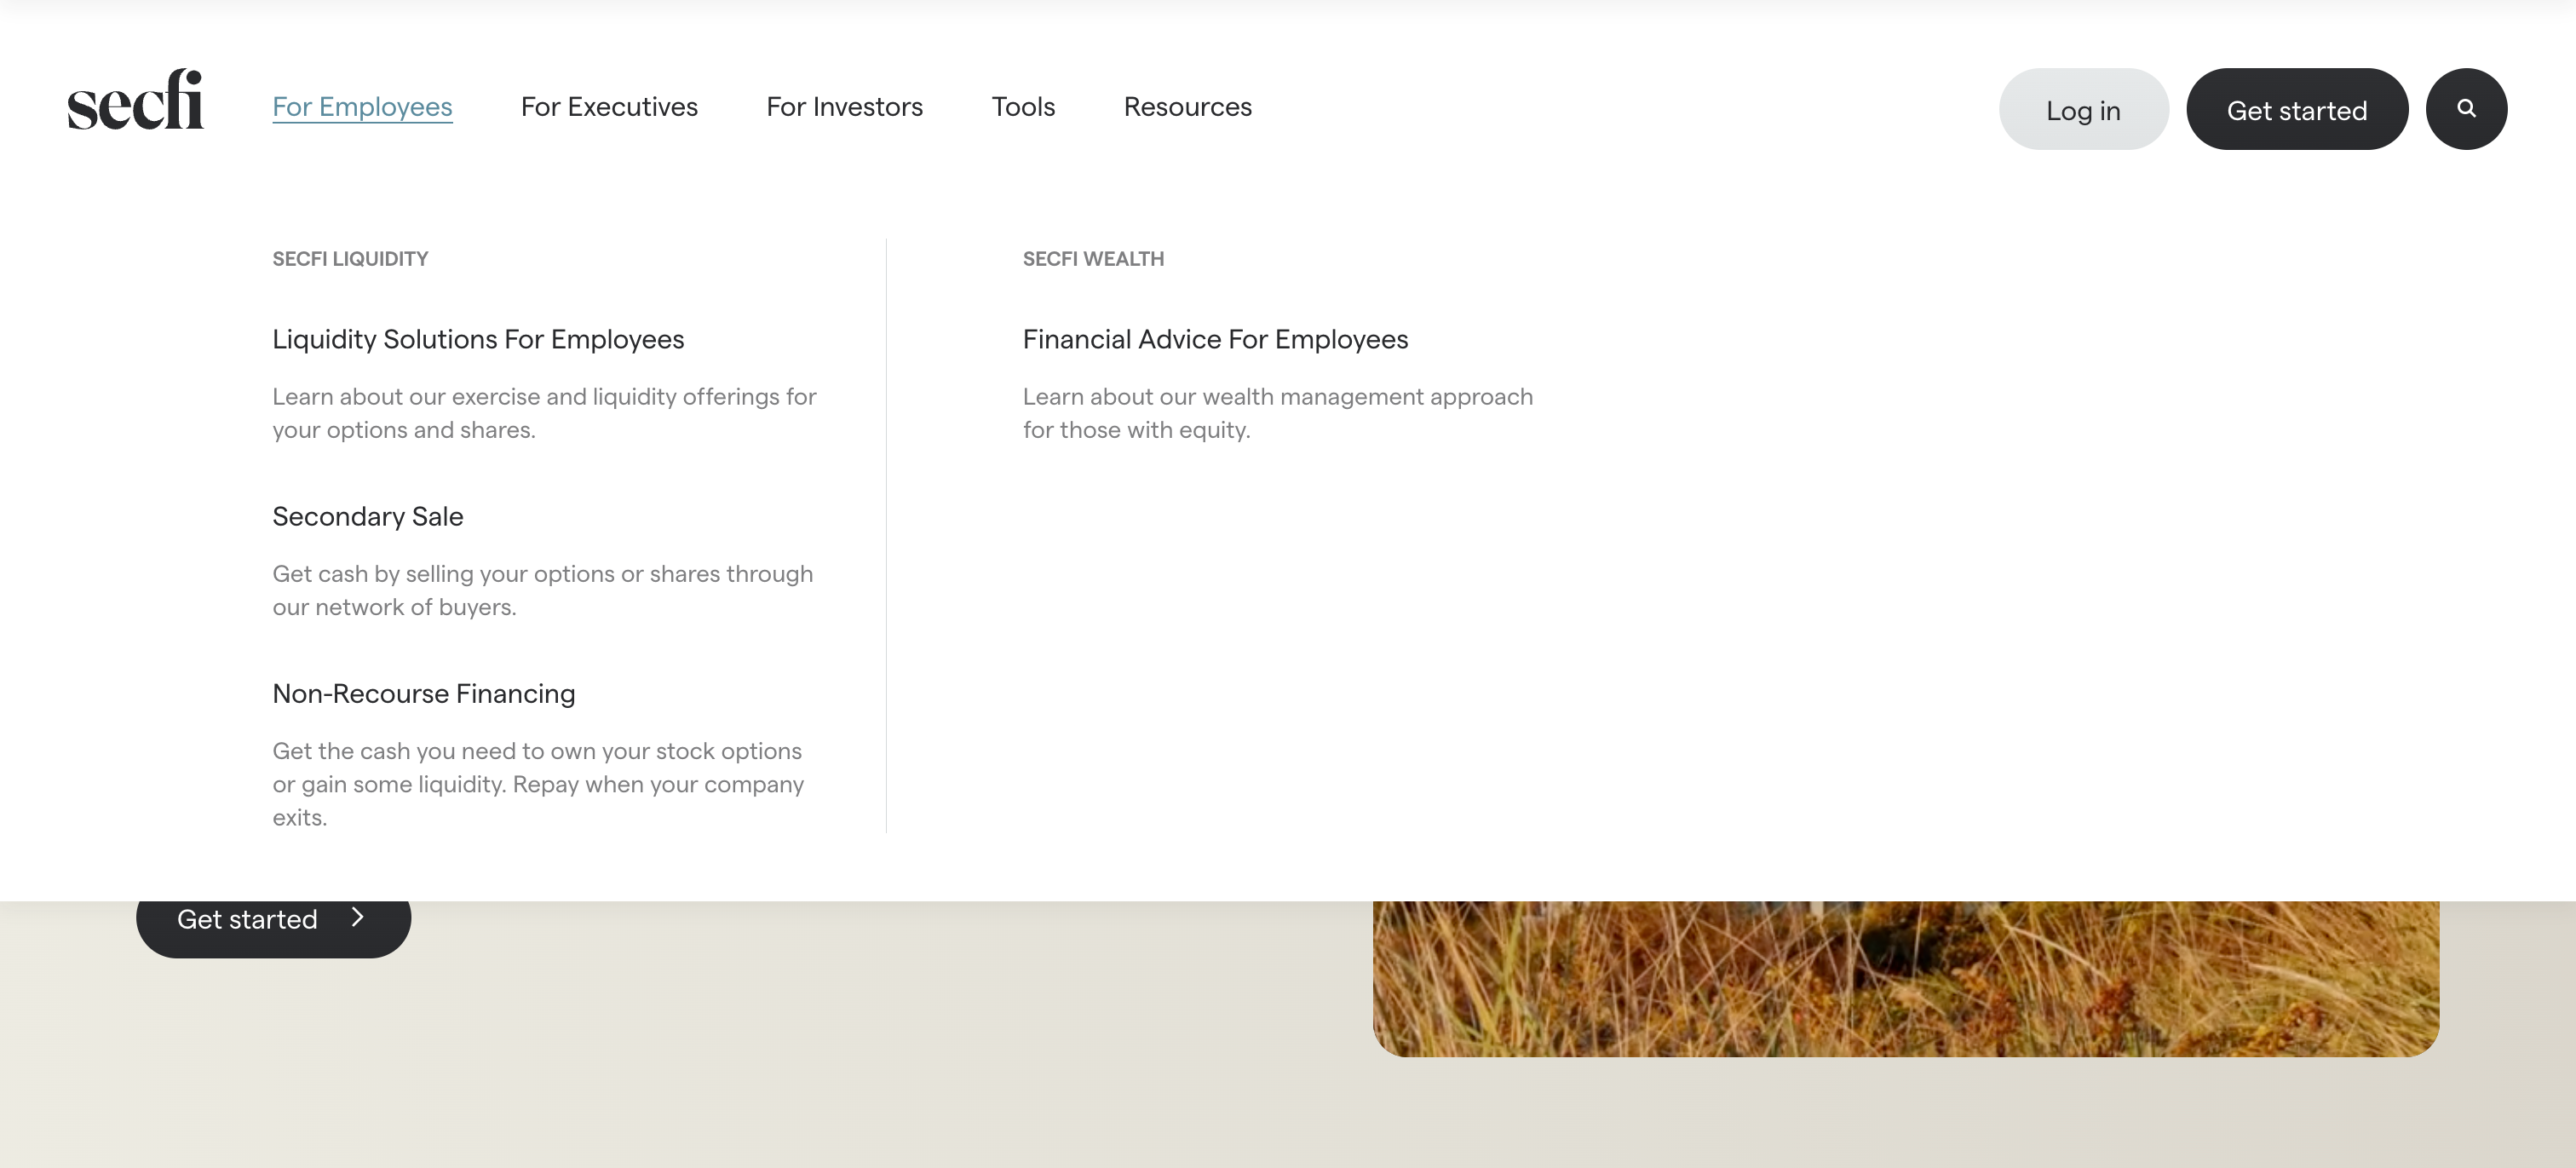Click exercise and liquidity offerings description

click(543, 413)
